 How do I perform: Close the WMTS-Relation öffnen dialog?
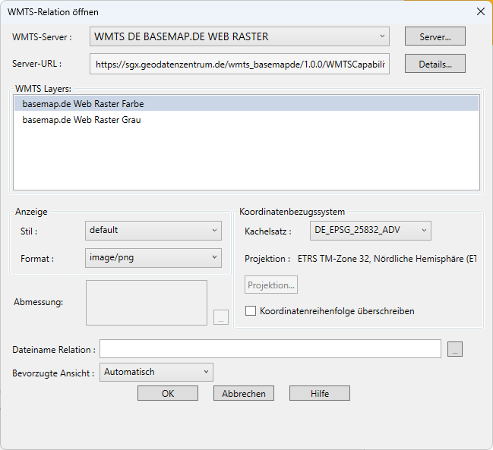(480, 11)
